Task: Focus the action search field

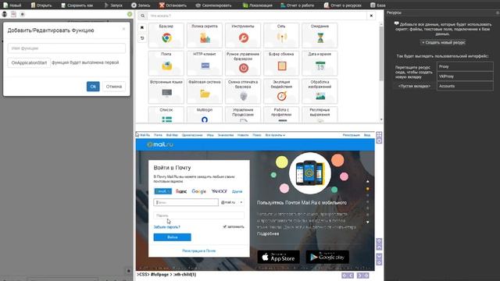Action: click(257, 16)
